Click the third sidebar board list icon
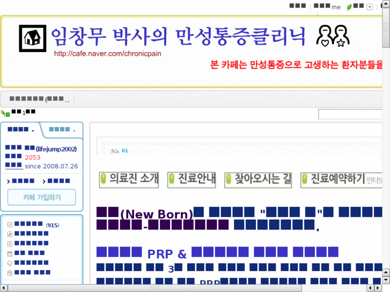 tap(10, 244)
